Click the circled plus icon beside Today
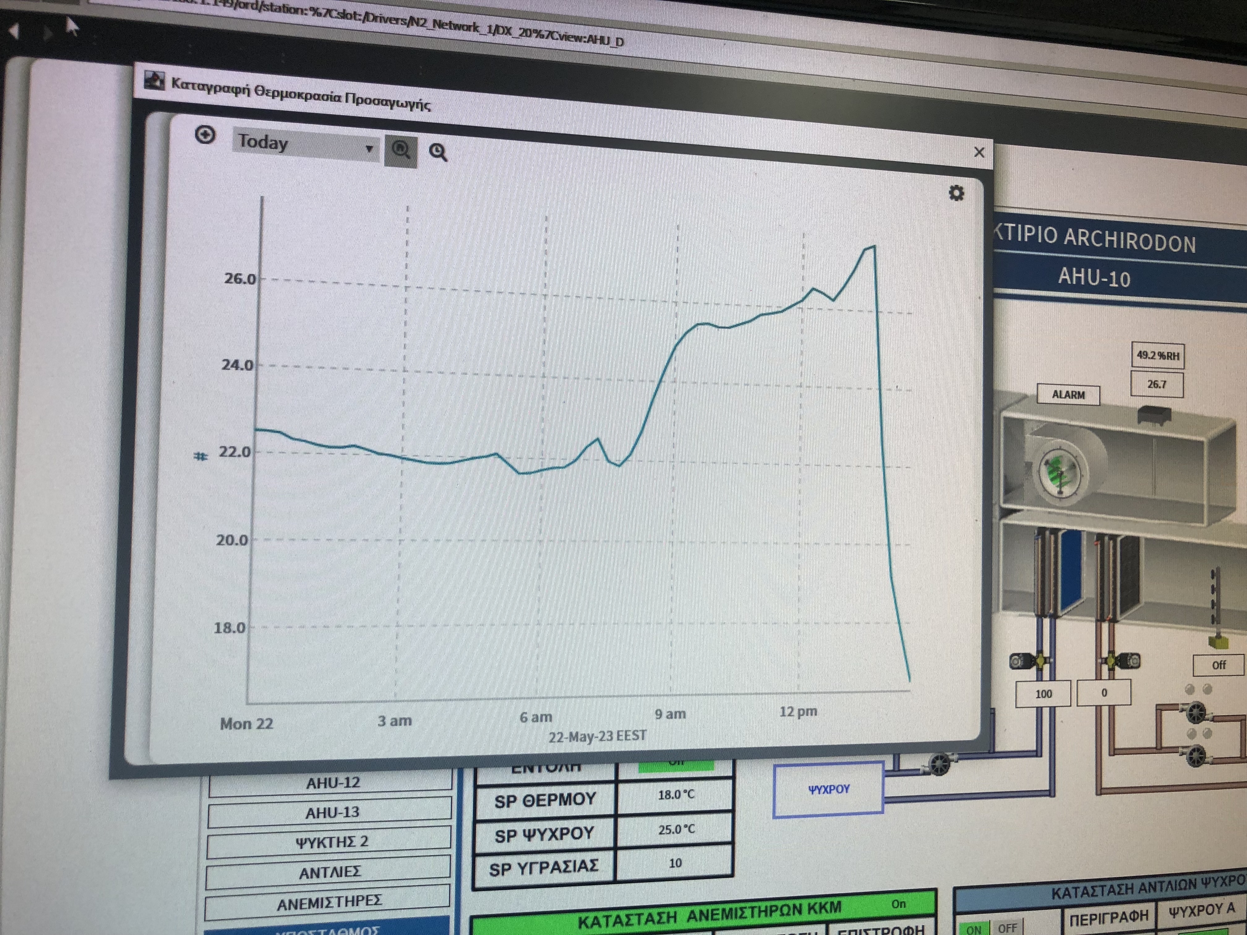This screenshot has height=935, width=1247. (x=205, y=135)
